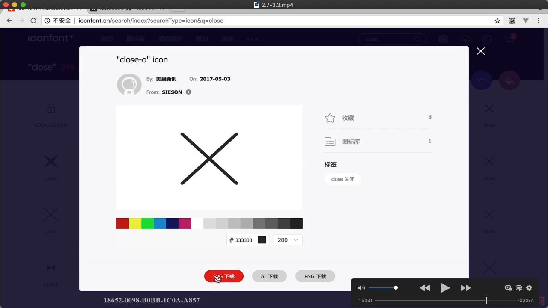Viewport: 548px width, 308px height.
Task: Pick the darkest gray swatch
Action: tap(296, 223)
